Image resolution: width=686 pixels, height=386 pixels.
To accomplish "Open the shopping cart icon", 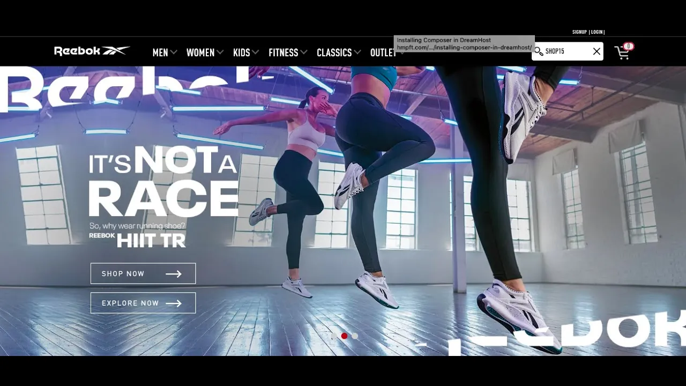I will click(x=622, y=53).
